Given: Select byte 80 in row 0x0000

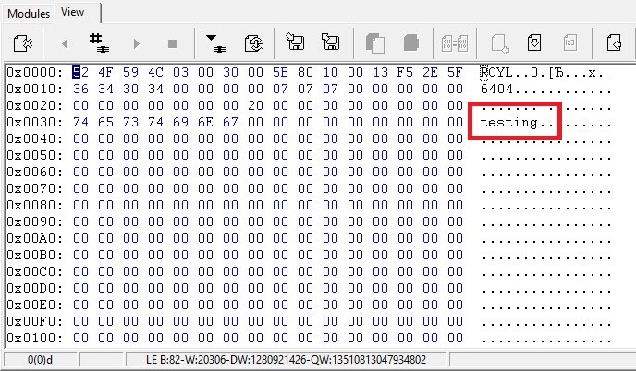Looking at the screenshot, I should (305, 73).
